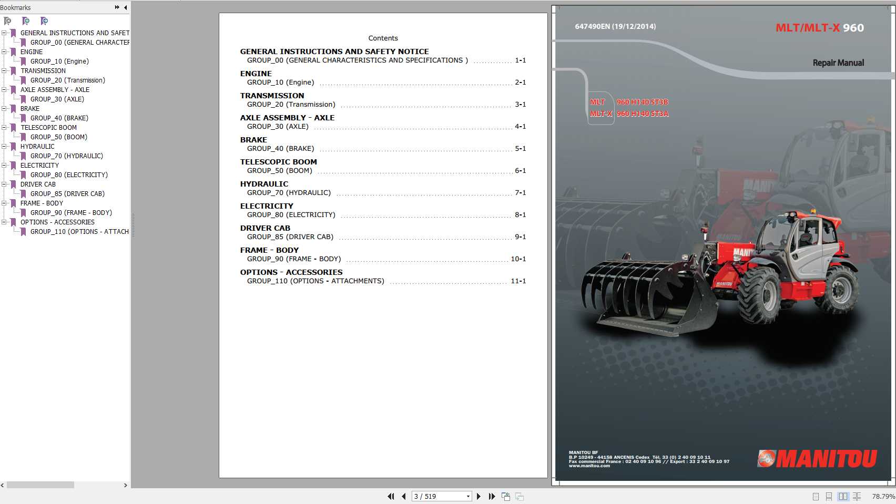This screenshot has width=896, height=504.
Task: Collapse the OPTIONS - ACCESSORIES bookmark node
Action: pos(4,222)
